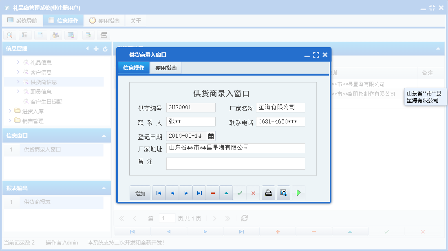The width and height of the screenshot is (448, 251).
Task: Expand the 职员信息 tree node
Action: 18,91
